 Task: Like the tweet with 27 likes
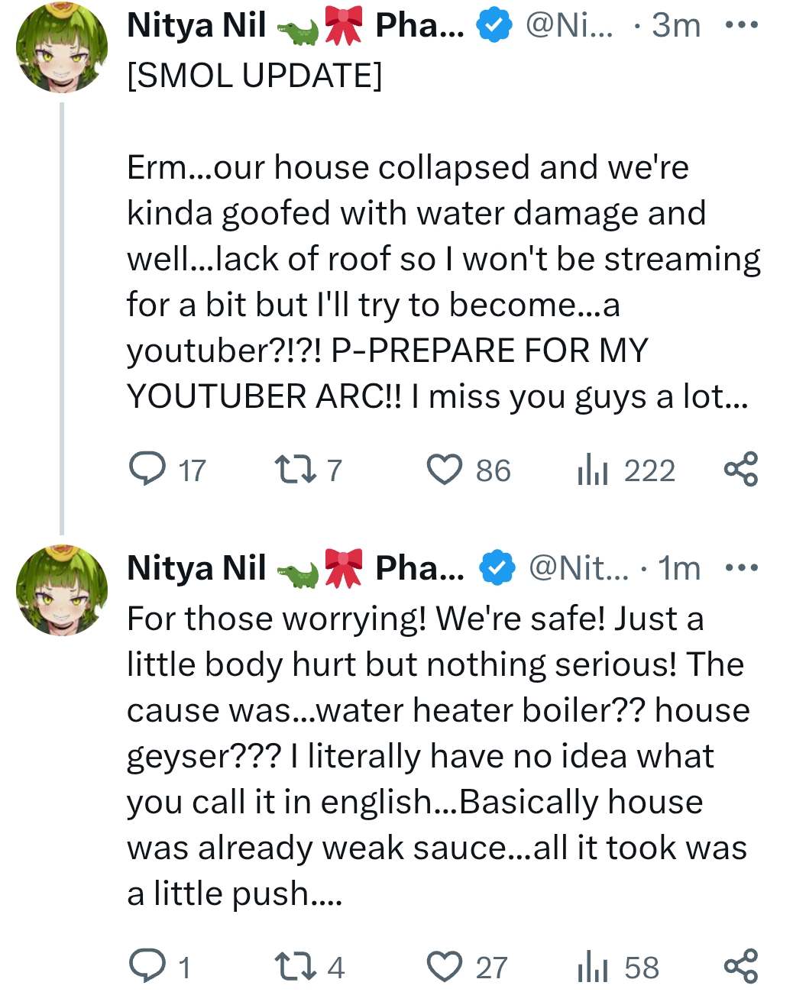(466, 967)
